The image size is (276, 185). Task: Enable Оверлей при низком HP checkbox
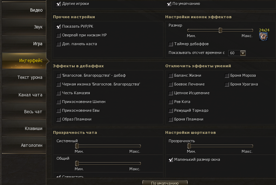coord(59,35)
